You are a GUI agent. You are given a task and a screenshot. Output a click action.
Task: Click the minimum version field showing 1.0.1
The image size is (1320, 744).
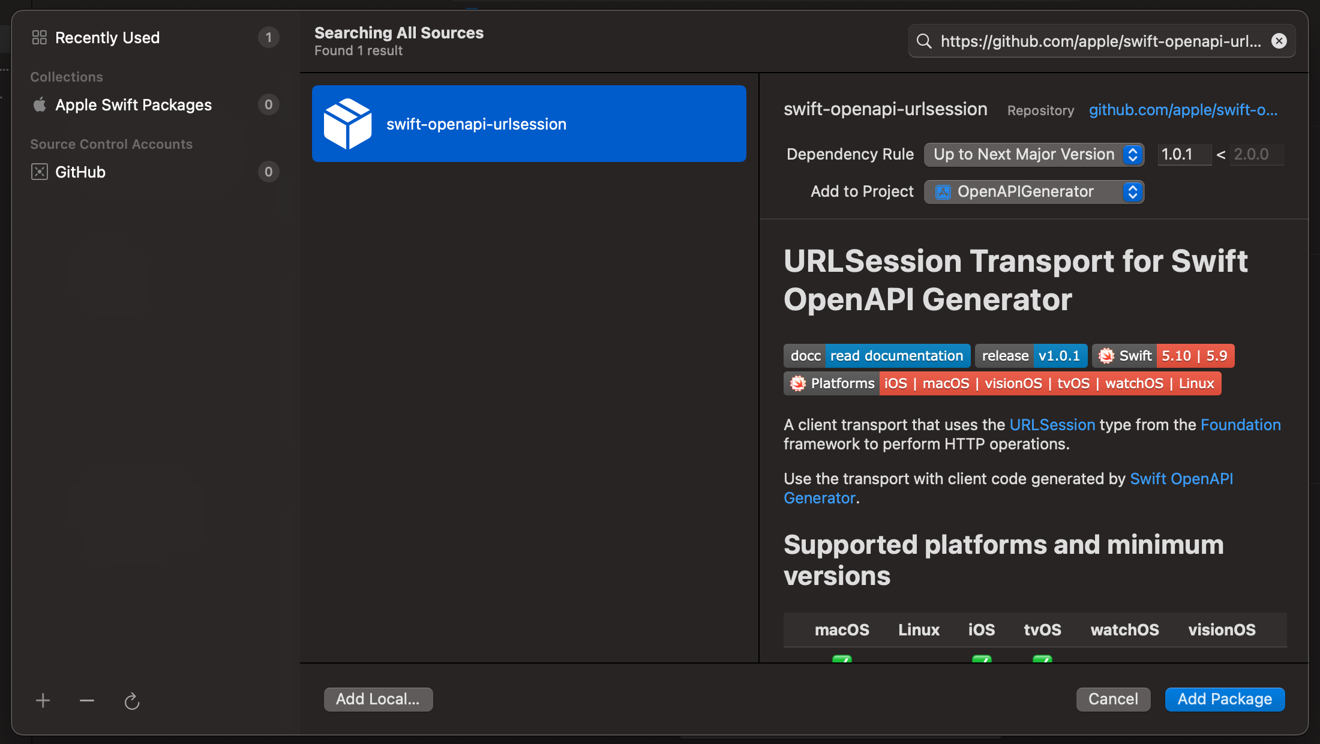point(1183,154)
